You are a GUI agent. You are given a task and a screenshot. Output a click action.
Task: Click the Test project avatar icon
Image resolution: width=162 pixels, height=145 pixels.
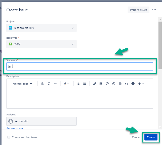(x=10, y=28)
